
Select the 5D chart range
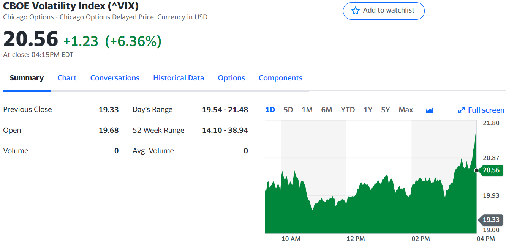pyautogui.click(x=288, y=110)
